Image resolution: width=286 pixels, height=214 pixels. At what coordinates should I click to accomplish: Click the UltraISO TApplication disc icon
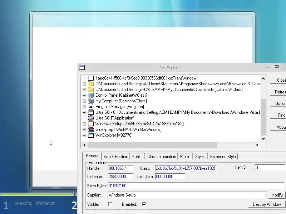[x=91, y=118]
